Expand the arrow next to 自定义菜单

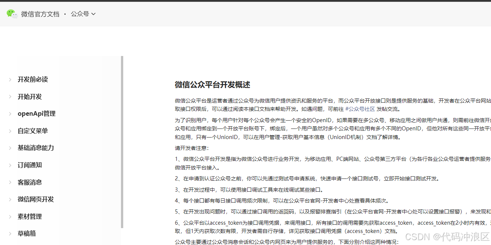coord(10,131)
